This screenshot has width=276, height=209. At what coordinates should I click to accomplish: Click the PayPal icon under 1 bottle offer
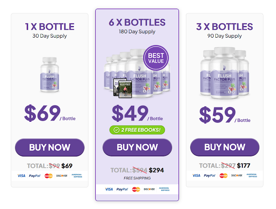point(34,176)
